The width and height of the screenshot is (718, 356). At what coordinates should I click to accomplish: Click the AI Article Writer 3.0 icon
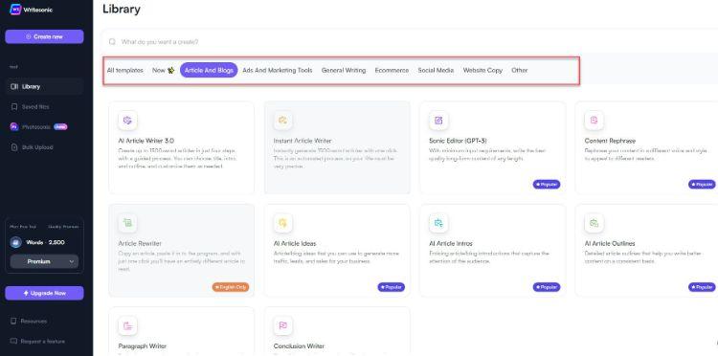pos(127,121)
